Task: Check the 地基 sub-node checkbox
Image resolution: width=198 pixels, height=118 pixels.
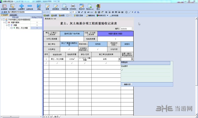Action: coord(9,25)
